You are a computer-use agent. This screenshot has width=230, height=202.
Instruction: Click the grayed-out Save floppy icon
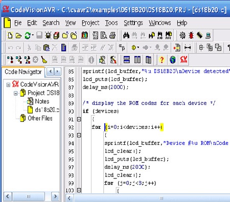coord(39,35)
